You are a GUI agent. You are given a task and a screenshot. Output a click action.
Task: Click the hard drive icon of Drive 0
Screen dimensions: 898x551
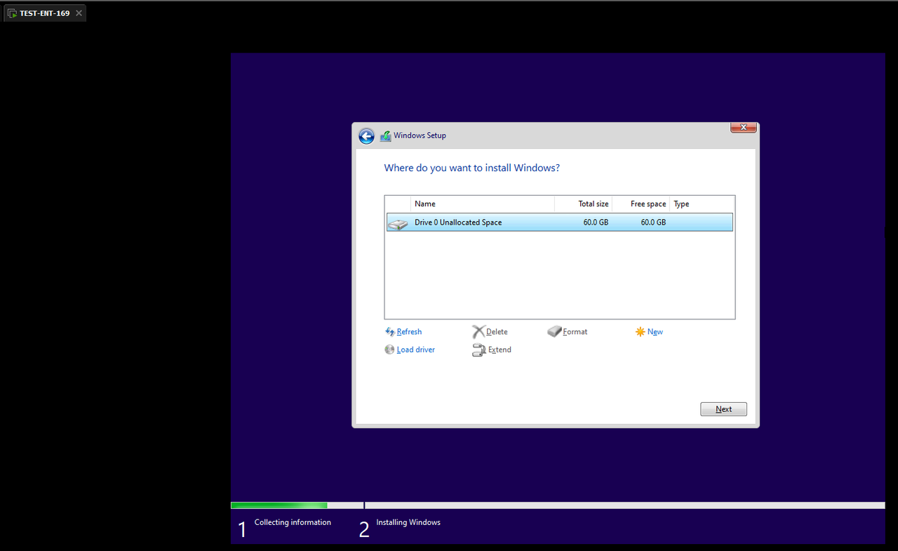click(398, 223)
